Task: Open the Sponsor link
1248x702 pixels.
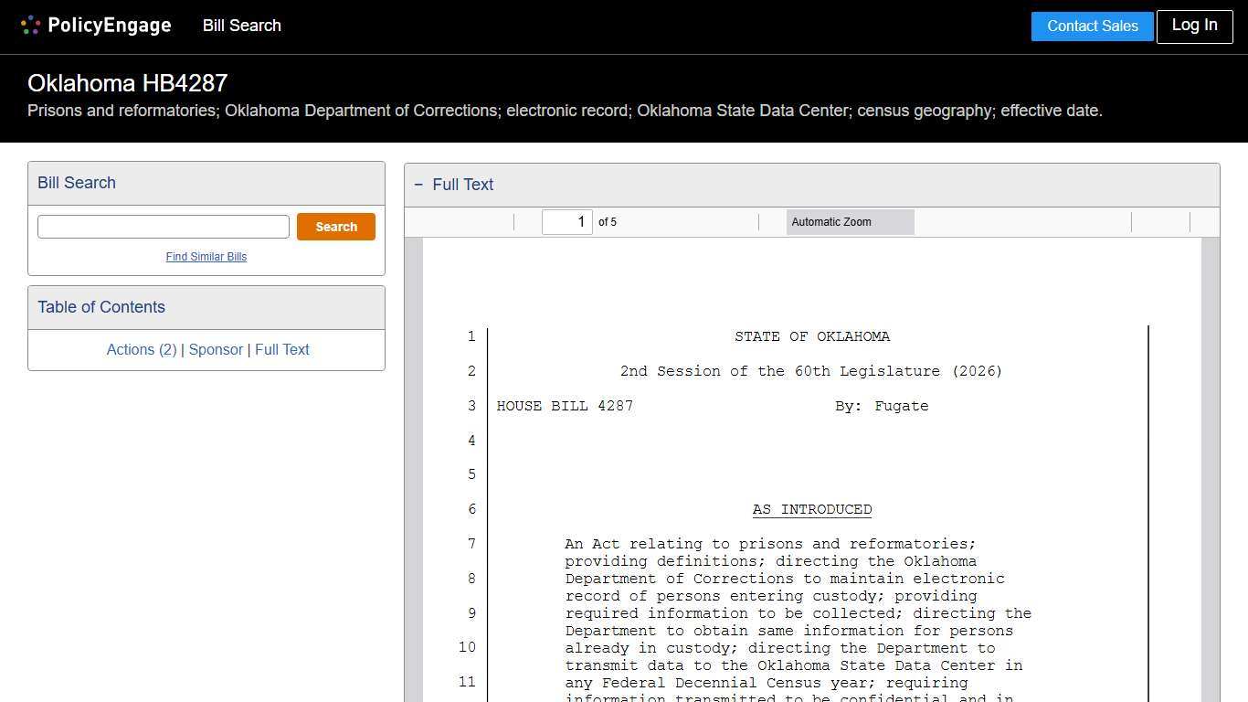Action: pyautogui.click(x=216, y=349)
